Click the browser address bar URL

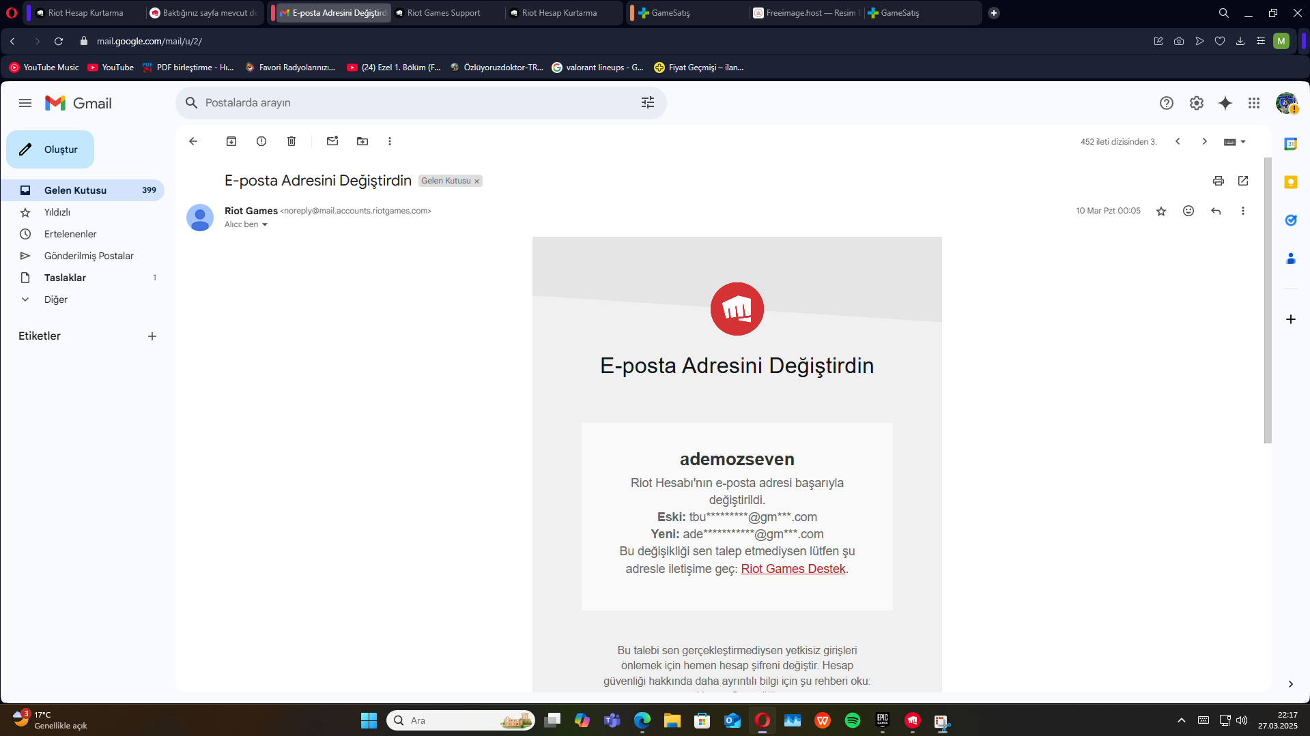pyautogui.click(x=149, y=41)
